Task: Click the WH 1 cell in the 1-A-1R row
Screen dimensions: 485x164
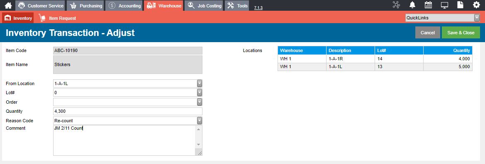Action: tap(302, 59)
